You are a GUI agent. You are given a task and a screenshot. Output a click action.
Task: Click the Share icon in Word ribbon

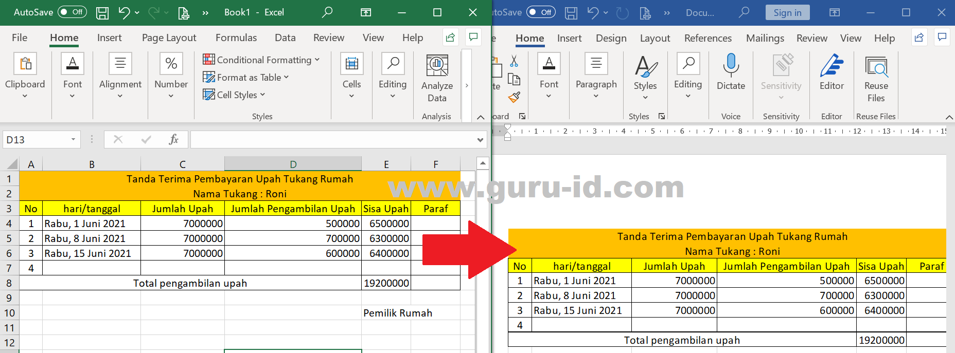[x=919, y=38]
